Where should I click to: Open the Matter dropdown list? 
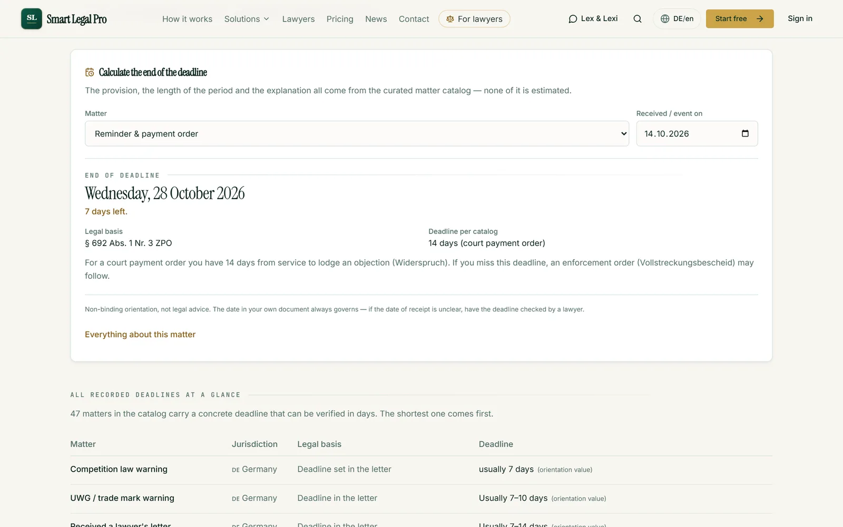(357, 134)
